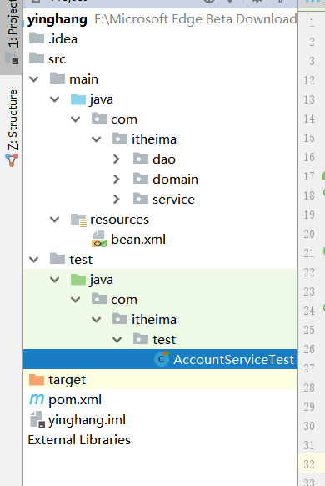Click the blue java source root icon
Viewport: 325px width, 486px height.
pyautogui.click(x=78, y=99)
